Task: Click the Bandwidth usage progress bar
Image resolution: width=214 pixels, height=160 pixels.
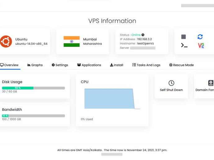Action: coord(33,116)
